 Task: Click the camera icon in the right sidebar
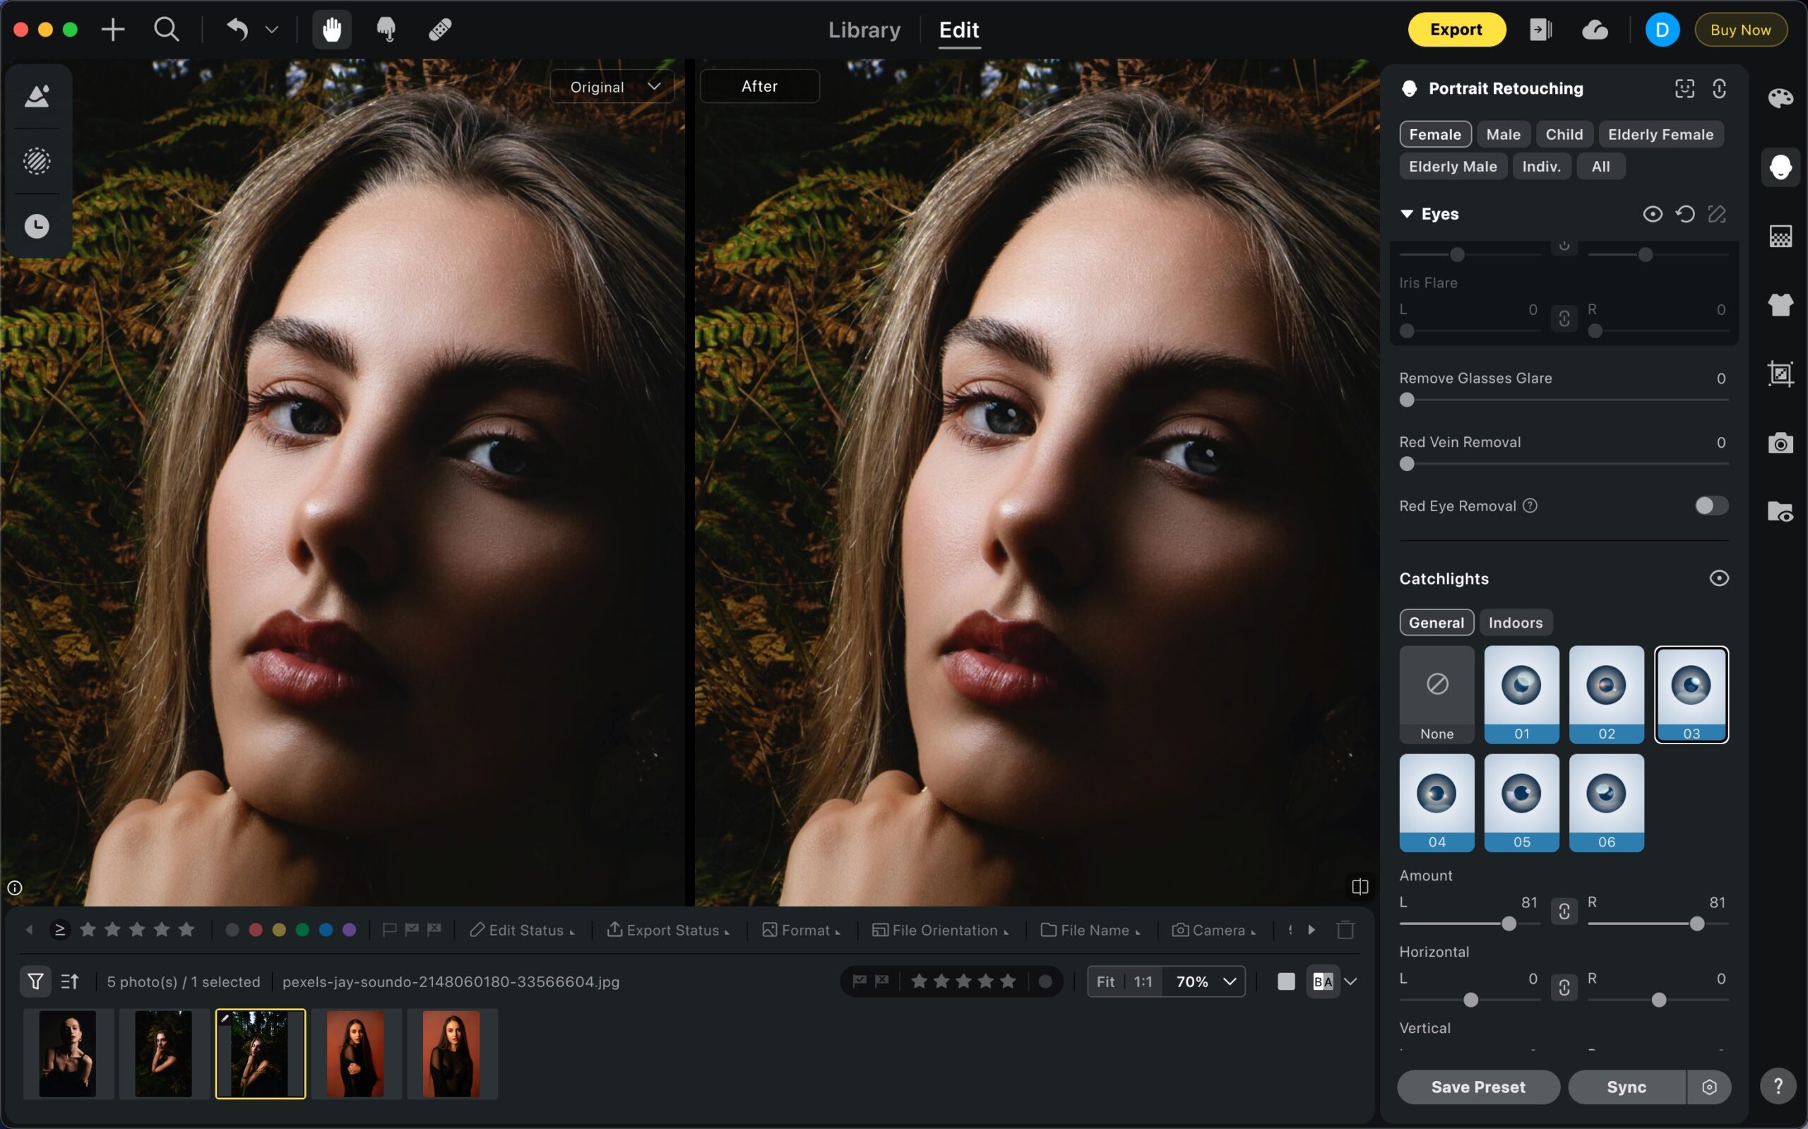tap(1780, 443)
